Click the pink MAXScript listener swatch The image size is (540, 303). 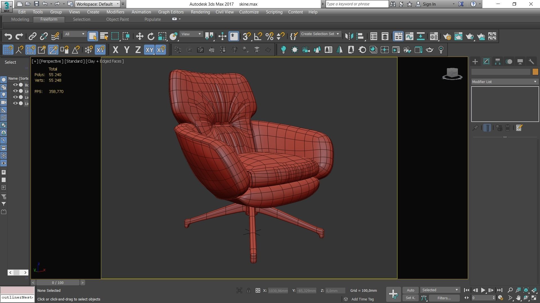[x=17, y=290]
